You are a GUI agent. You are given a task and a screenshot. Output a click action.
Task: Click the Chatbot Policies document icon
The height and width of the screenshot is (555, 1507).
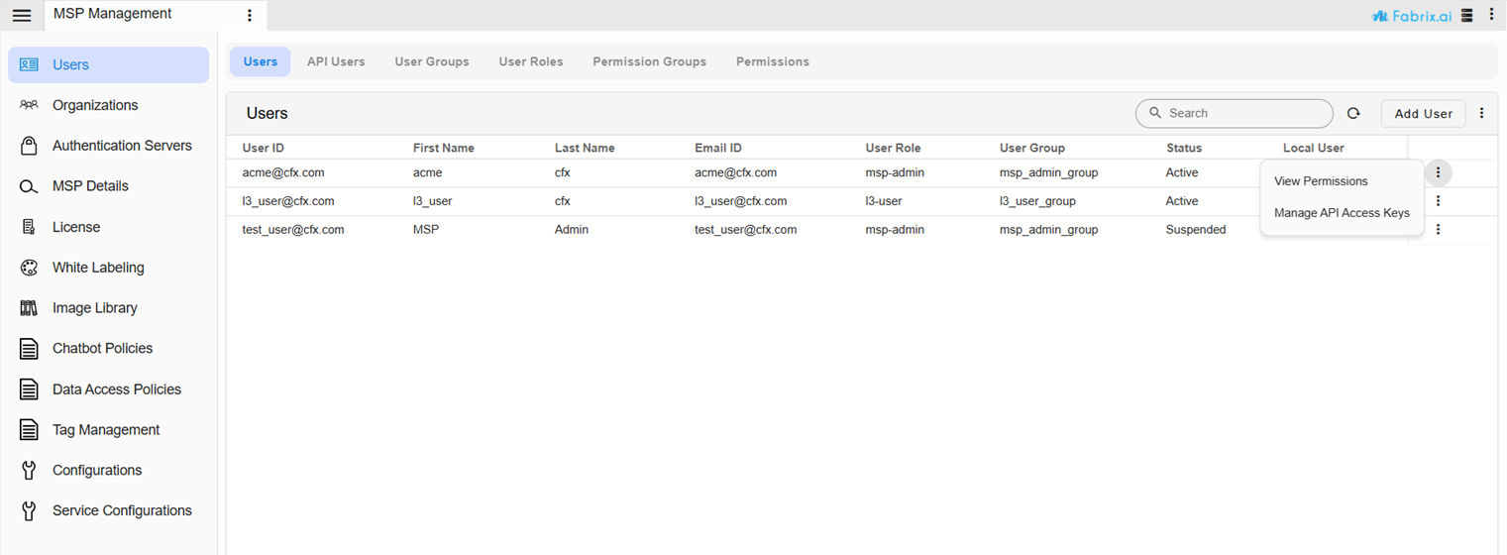coord(29,349)
